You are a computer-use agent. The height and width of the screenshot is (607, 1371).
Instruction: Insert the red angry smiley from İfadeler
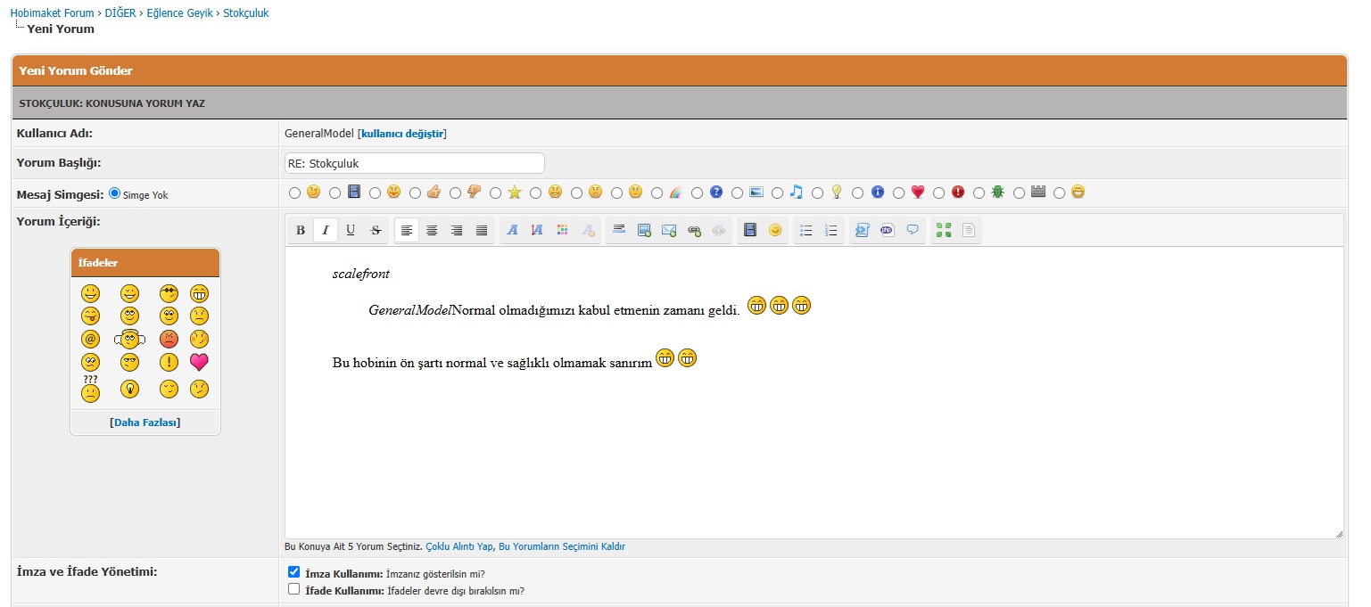coord(169,339)
